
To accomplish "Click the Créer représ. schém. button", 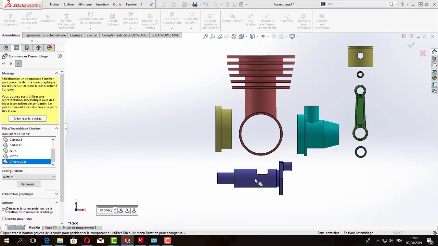I will pos(27,119).
